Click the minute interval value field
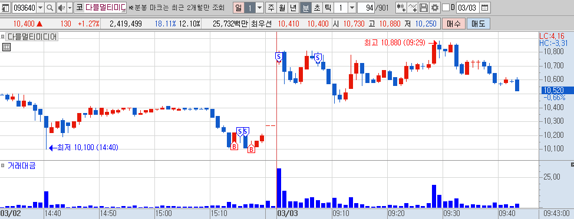The width and height of the screenshot is (574, 219). (x=341, y=7)
